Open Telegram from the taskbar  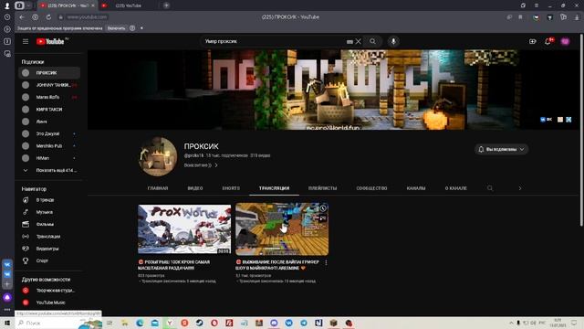[304, 323]
